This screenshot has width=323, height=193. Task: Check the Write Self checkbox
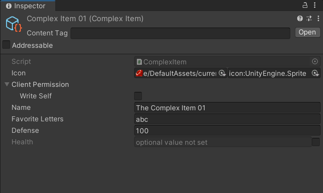point(138,96)
